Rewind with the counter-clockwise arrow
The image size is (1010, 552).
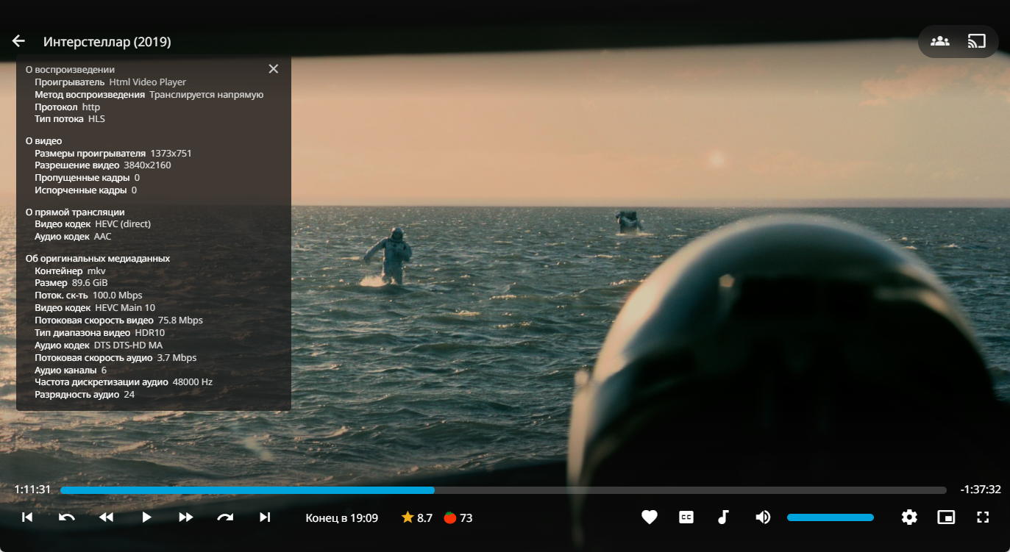pos(67,517)
